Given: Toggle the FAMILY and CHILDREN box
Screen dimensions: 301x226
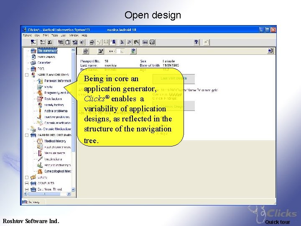Looking at the screenshot, I should point(27,75).
